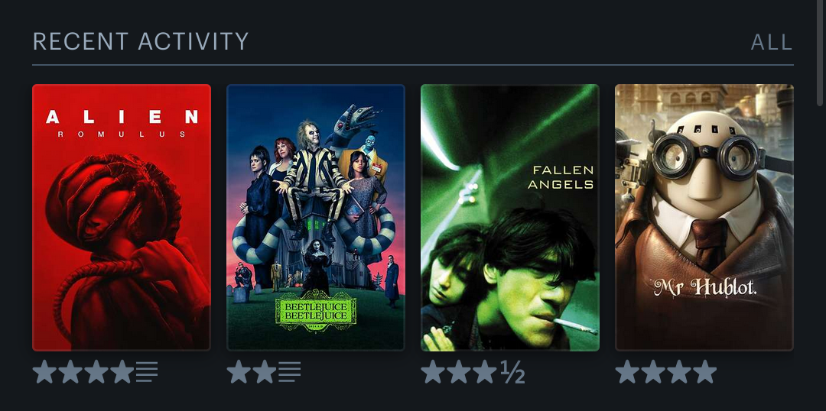
Task: Open the Fallen Angels poster
Action: (510, 217)
